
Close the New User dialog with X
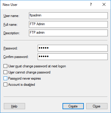104,4
